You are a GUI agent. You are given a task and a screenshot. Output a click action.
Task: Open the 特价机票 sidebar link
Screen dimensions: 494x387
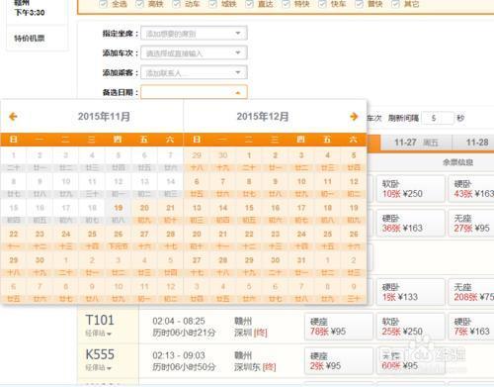coord(30,38)
